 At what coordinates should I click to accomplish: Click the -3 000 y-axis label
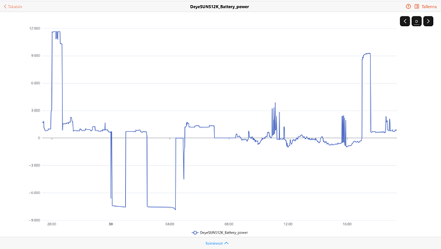pyautogui.click(x=35, y=165)
